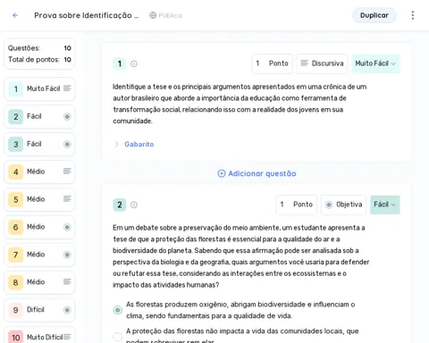Click the info icon beside question 2
429x343 pixels.
(x=134, y=205)
